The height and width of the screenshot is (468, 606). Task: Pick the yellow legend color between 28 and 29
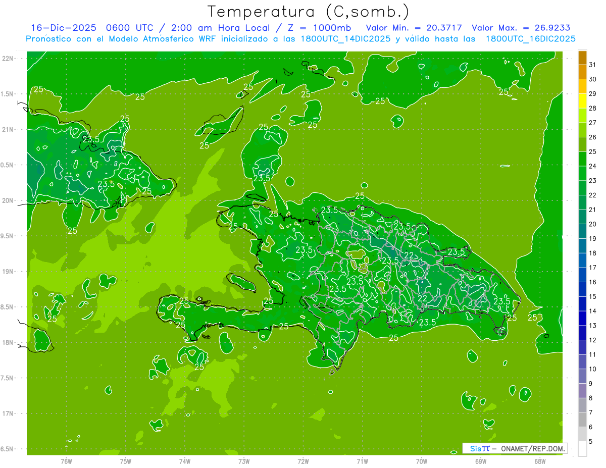click(582, 101)
